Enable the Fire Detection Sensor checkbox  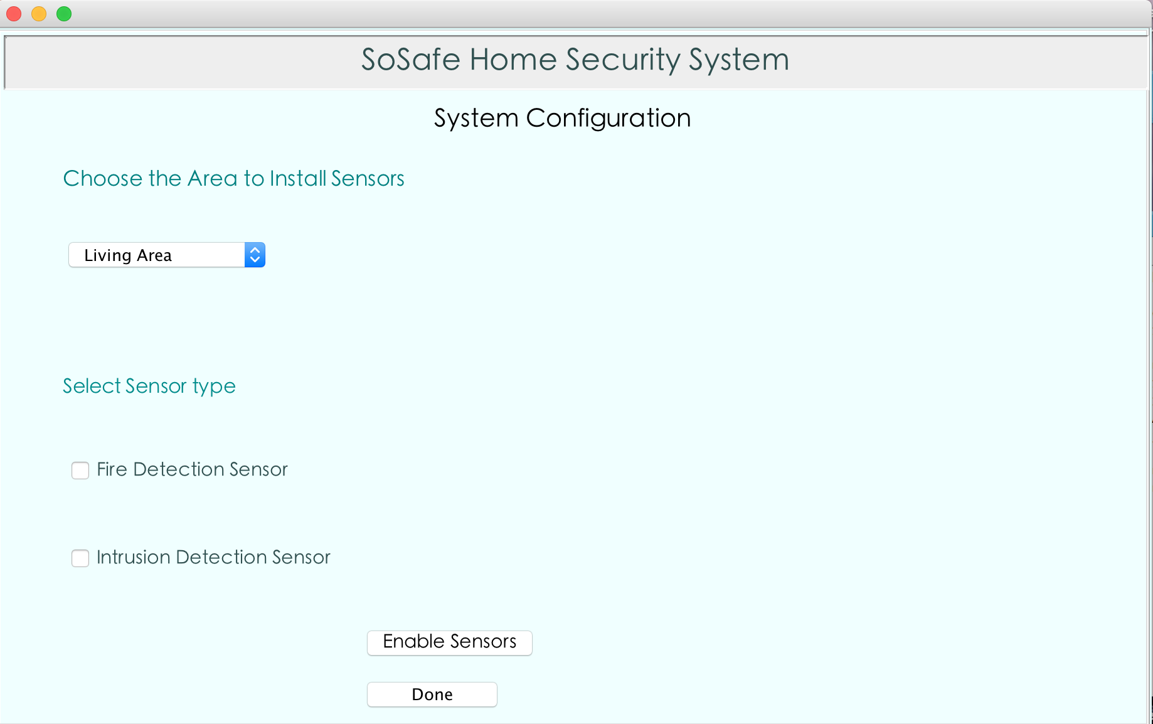pos(80,471)
